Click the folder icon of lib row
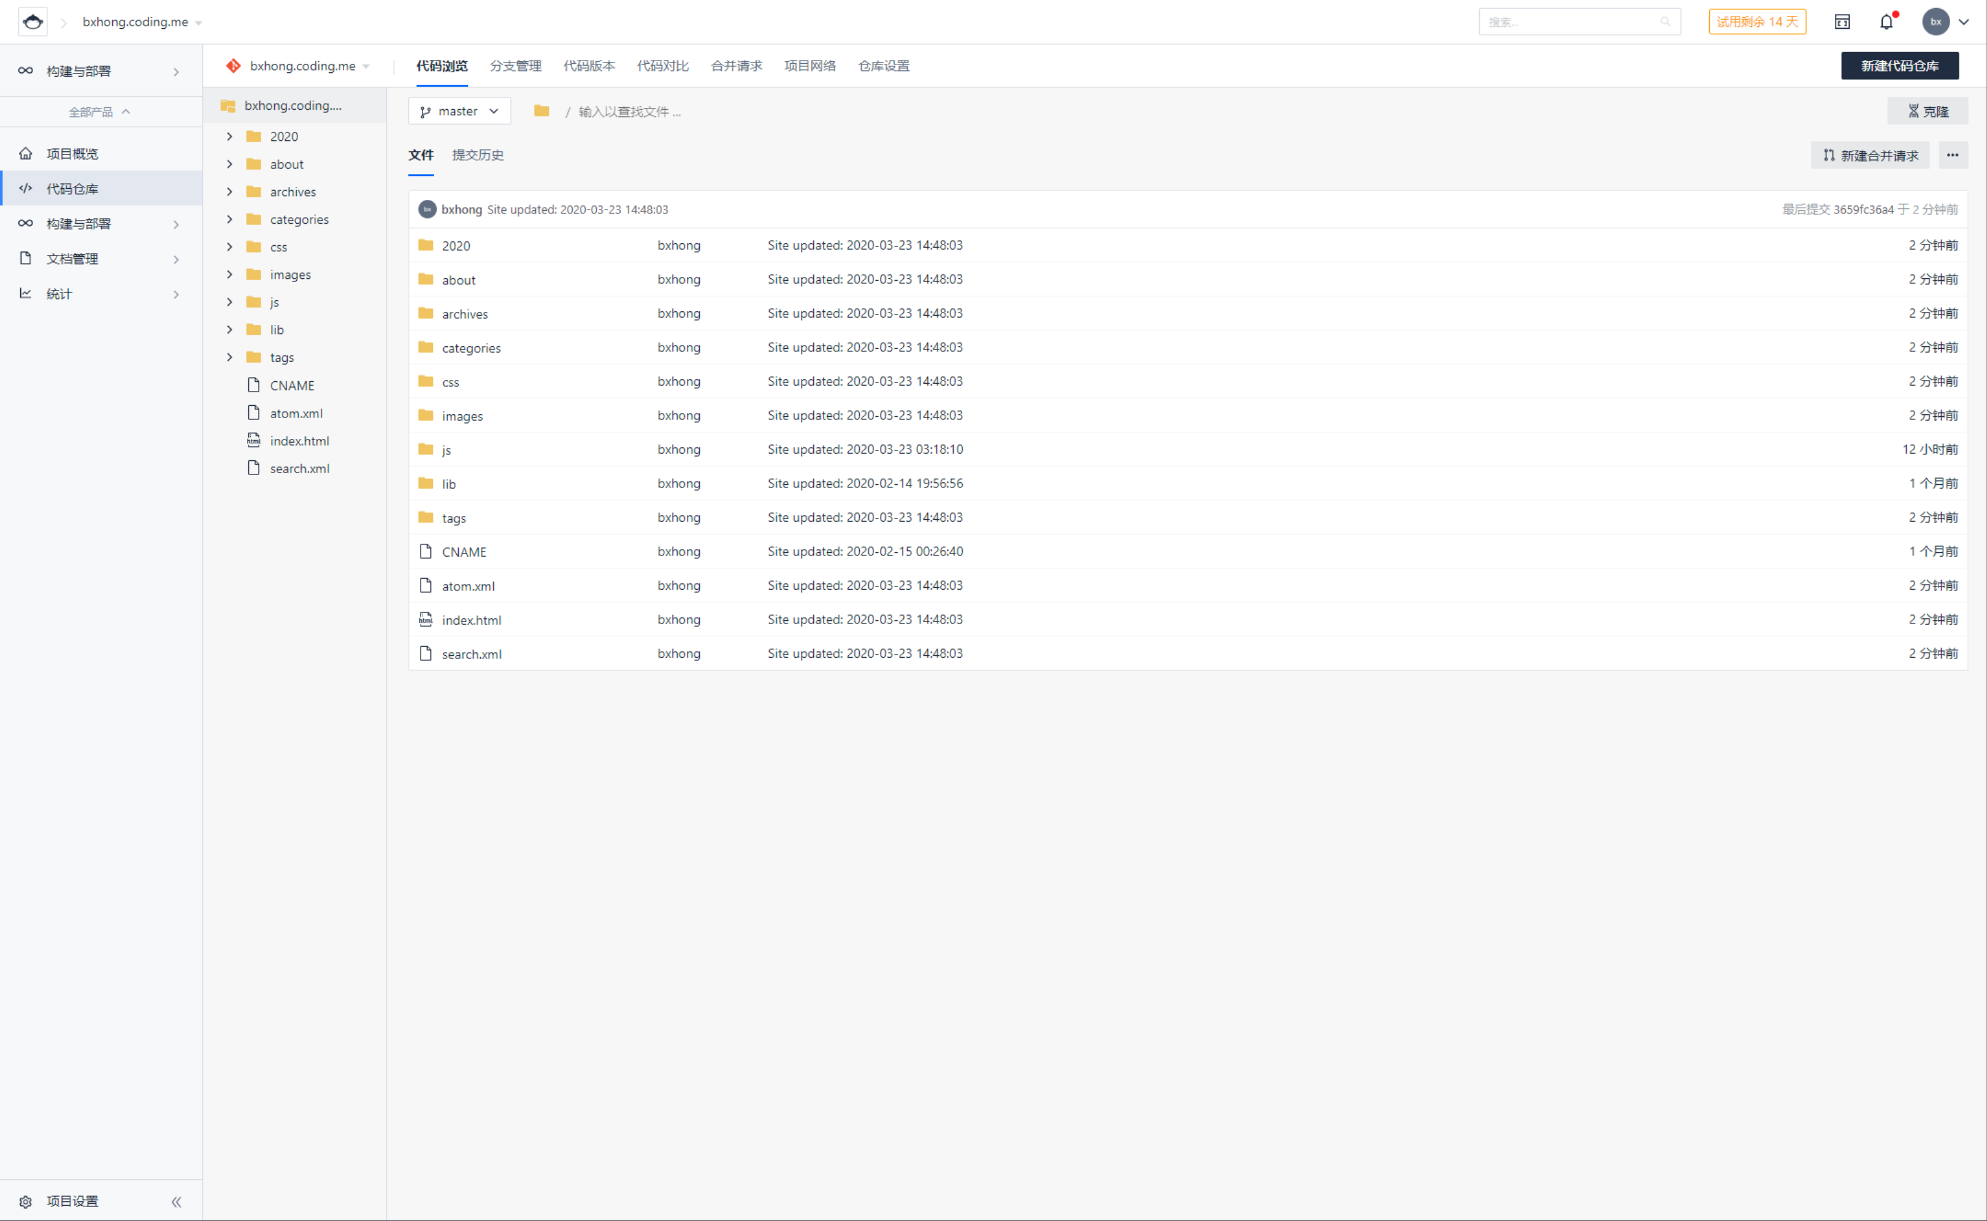The height and width of the screenshot is (1221, 1987). (426, 483)
